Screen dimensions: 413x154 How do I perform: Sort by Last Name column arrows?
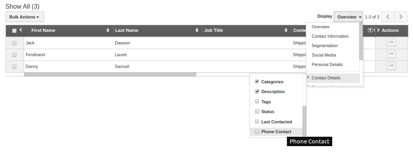tap(197, 30)
